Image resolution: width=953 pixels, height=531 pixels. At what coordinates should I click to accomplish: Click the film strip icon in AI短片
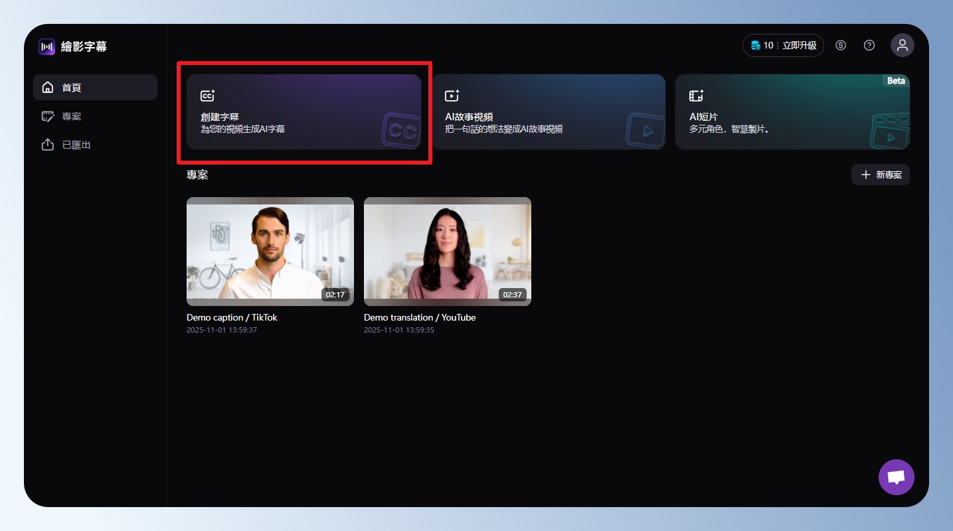[x=696, y=96]
